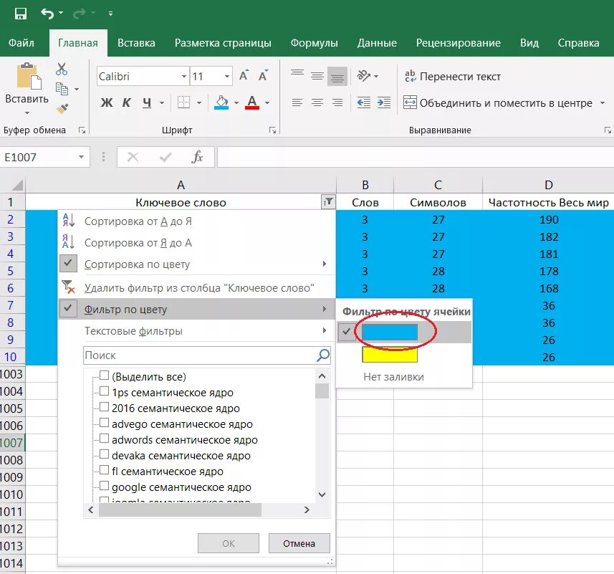Click the insert function fx icon

point(197,157)
